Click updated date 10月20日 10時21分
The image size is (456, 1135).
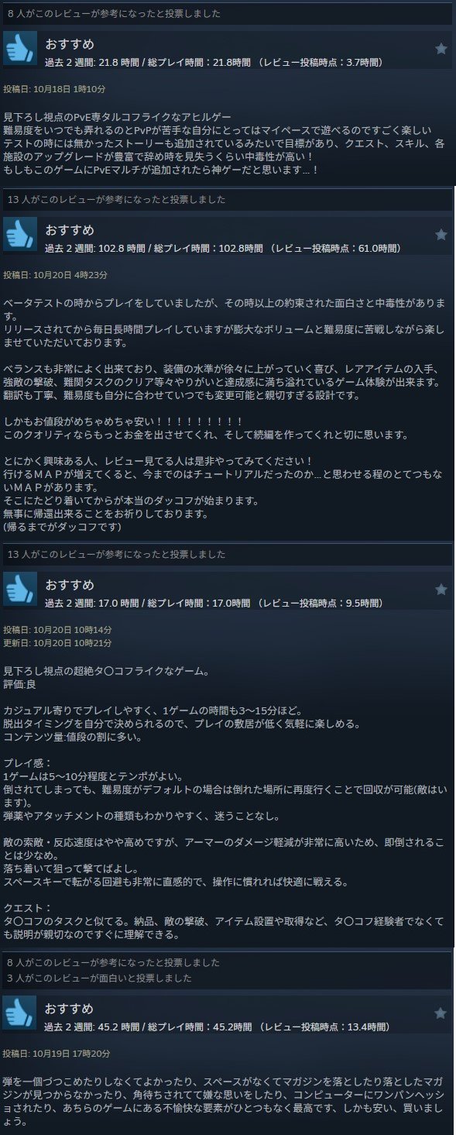[57, 643]
